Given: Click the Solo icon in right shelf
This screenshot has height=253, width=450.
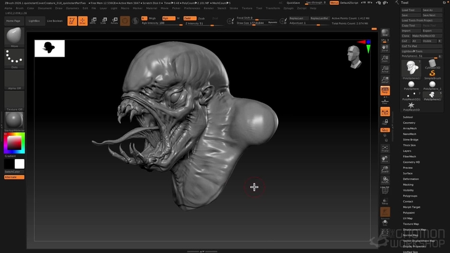Looking at the screenshot, I should coord(385,223).
